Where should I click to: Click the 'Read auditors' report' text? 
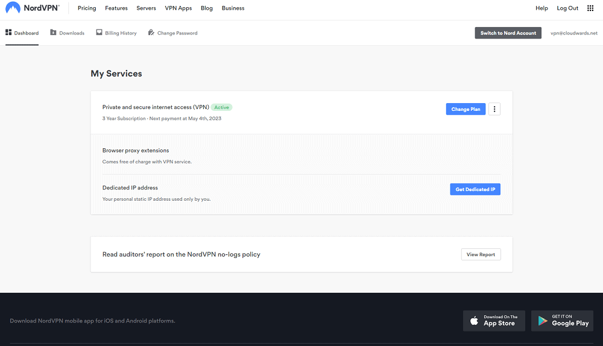coord(181,254)
